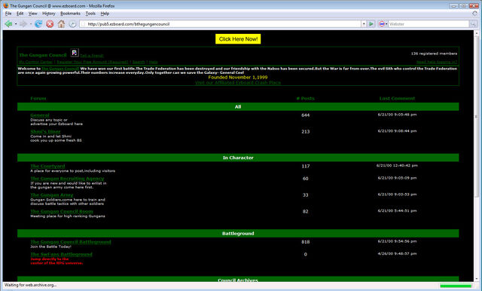Open the Tools menu
482x291 pixels.
(90, 14)
